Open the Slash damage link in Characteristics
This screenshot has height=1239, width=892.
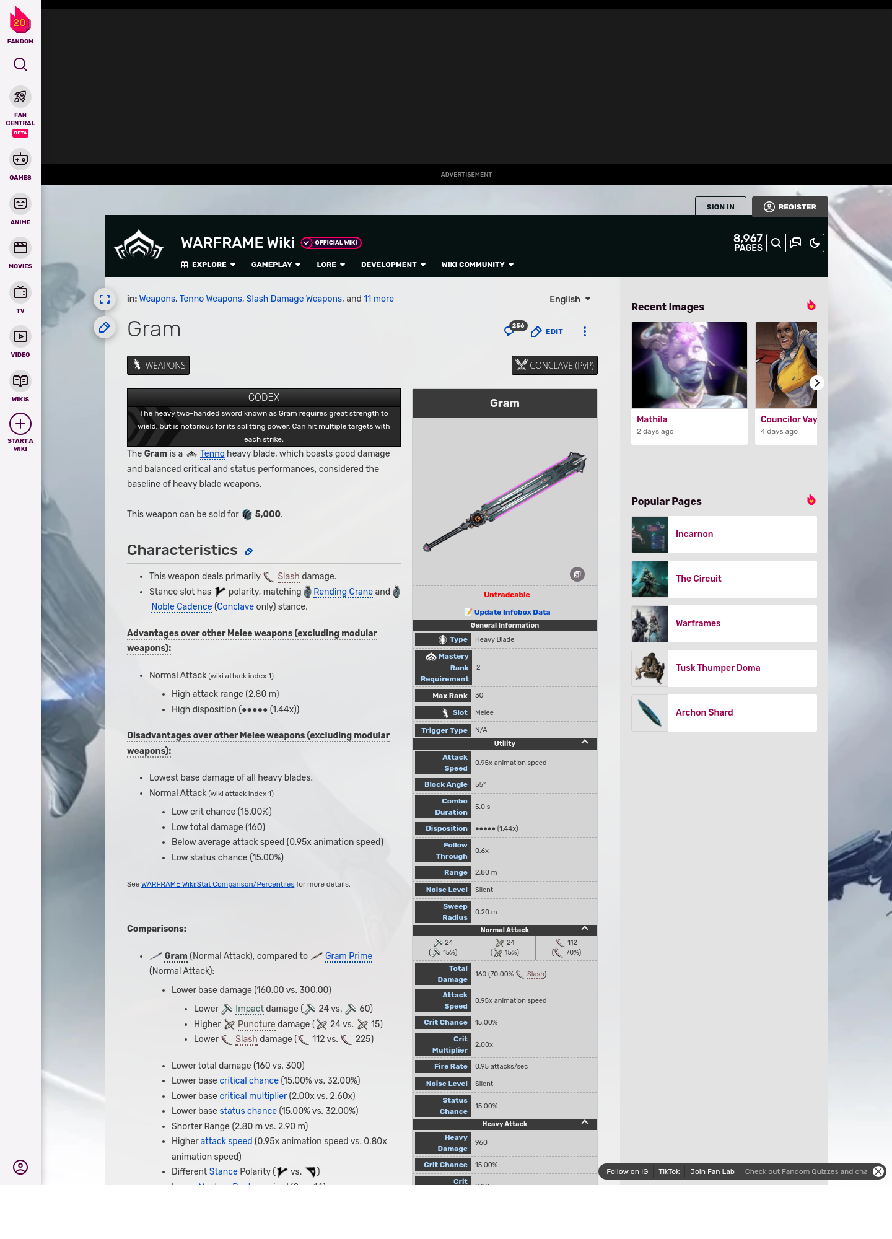[x=289, y=576]
